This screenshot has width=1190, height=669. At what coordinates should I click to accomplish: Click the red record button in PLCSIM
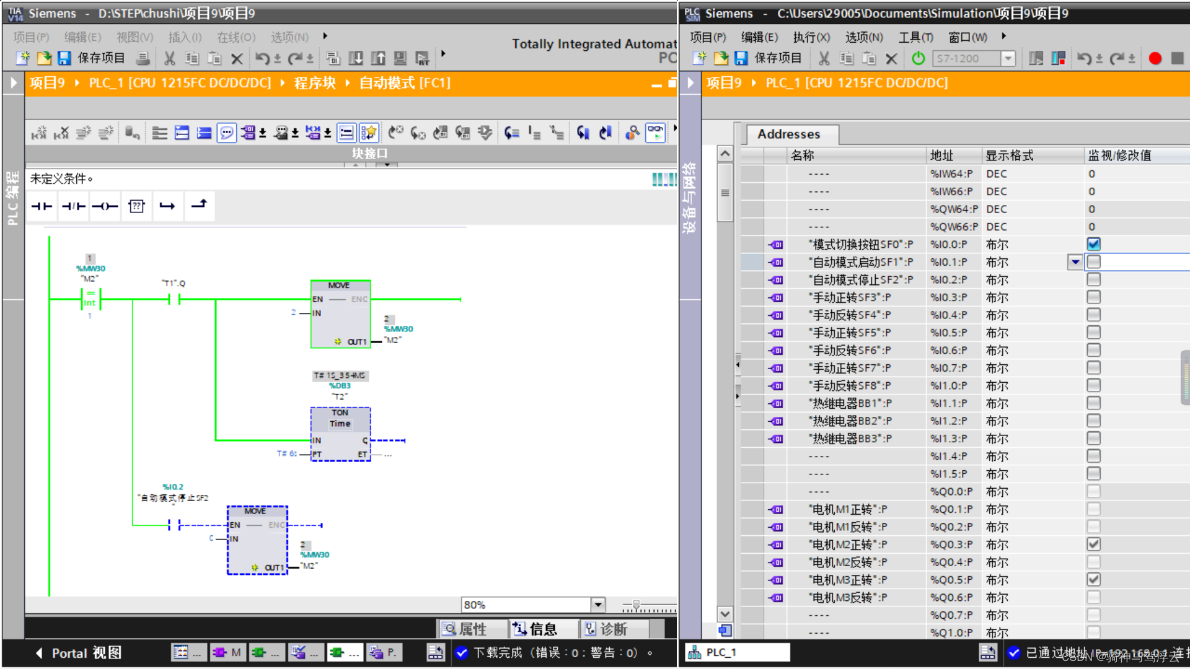(x=1155, y=58)
